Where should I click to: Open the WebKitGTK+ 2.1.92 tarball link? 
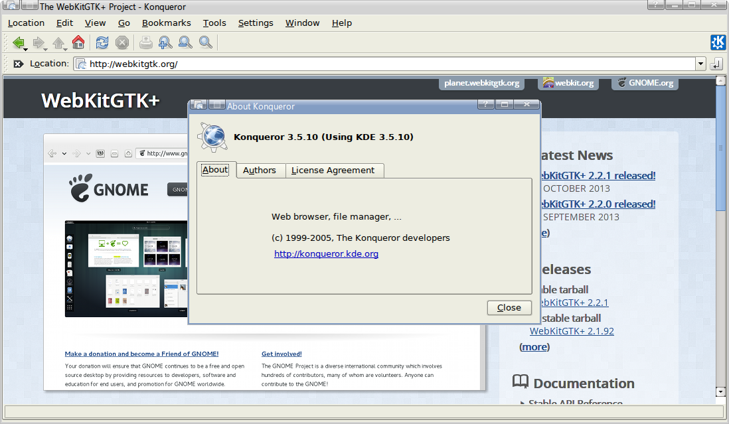tap(572, 331)
